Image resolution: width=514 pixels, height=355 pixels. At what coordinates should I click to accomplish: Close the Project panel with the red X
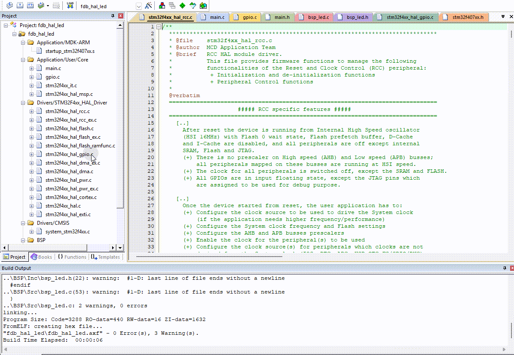click(x=121, y=16)
